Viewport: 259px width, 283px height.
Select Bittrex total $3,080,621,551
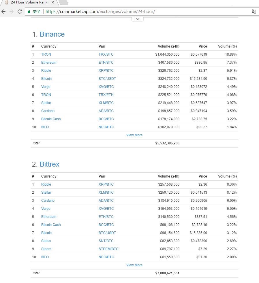167,273
